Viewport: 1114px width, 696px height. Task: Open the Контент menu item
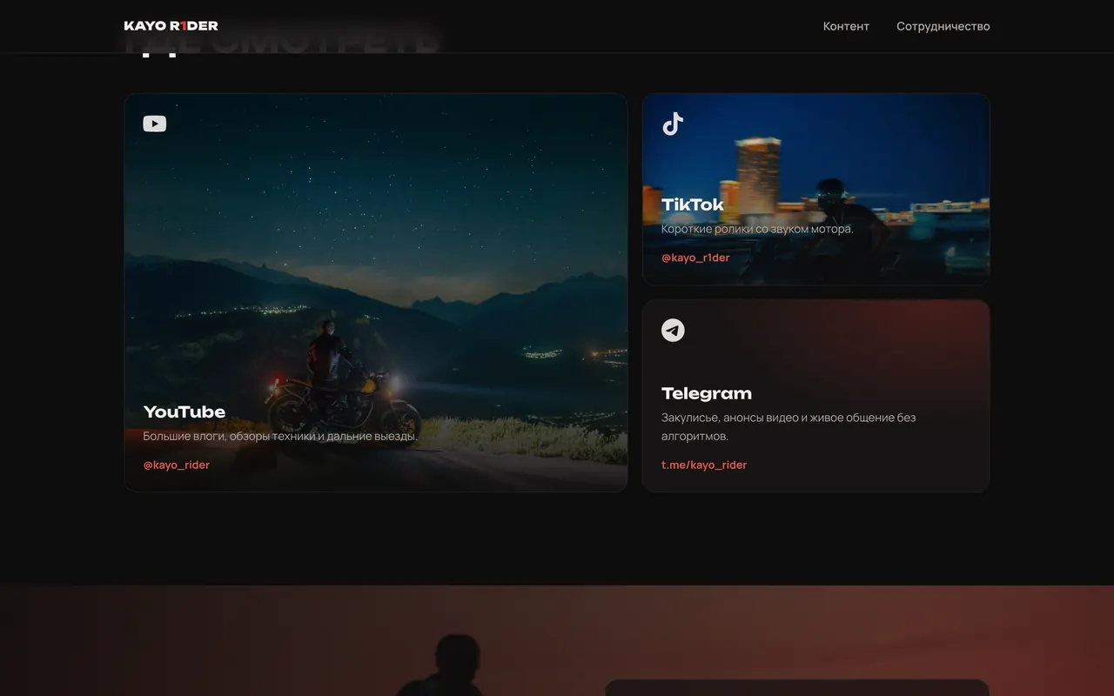point(846,26)
